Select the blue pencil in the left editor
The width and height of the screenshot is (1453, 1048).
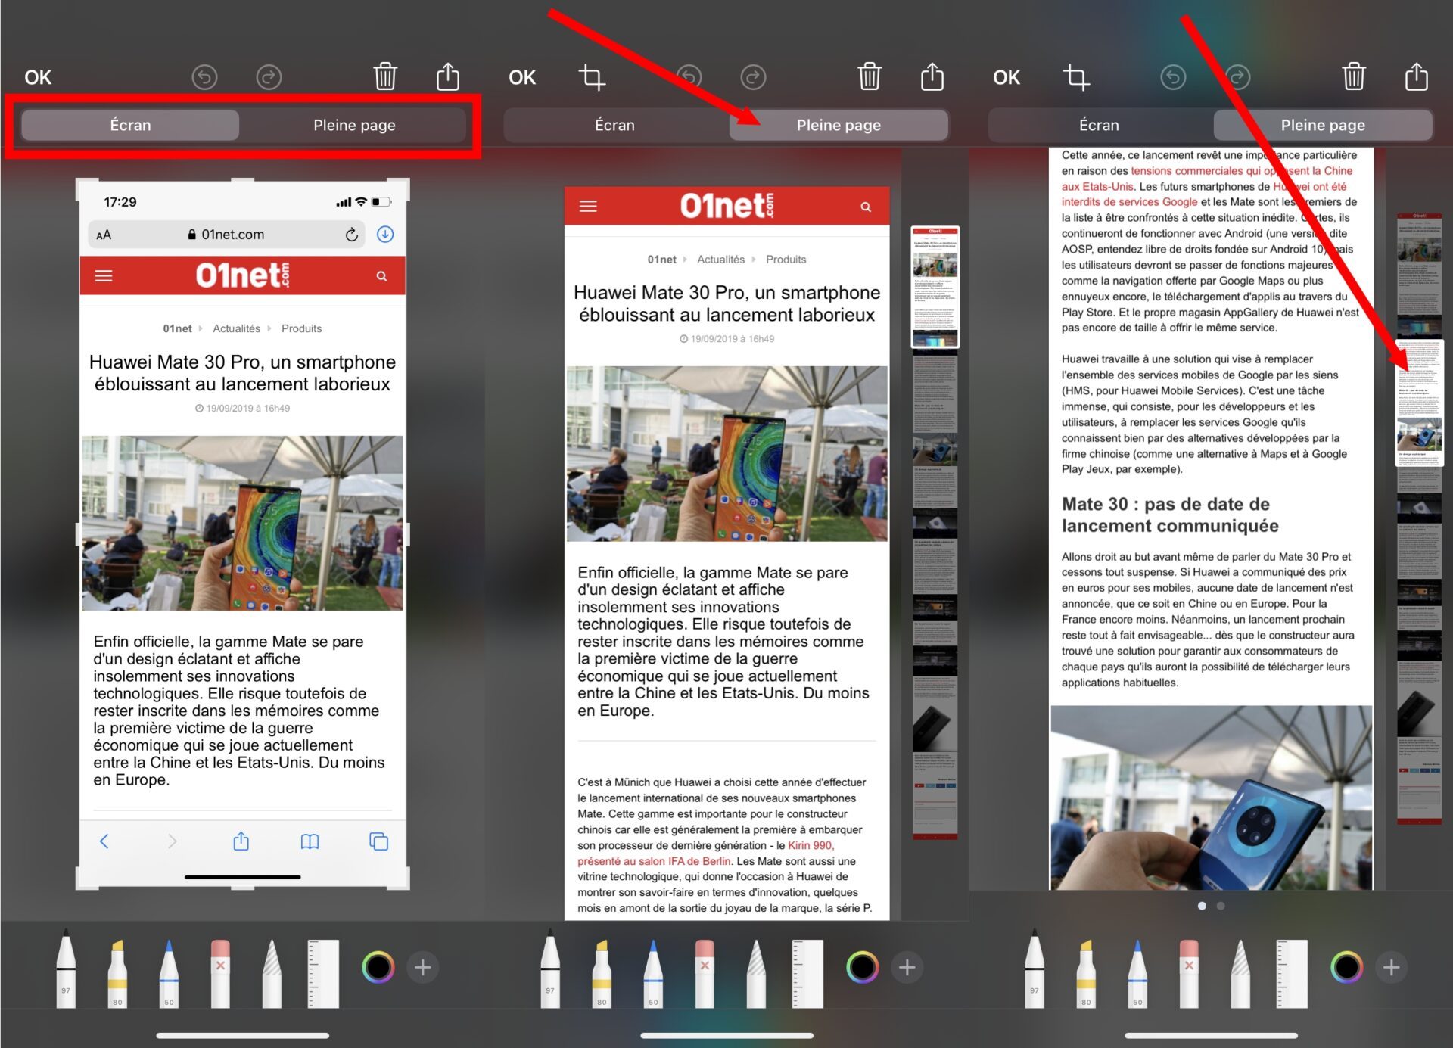click(169, 973)
